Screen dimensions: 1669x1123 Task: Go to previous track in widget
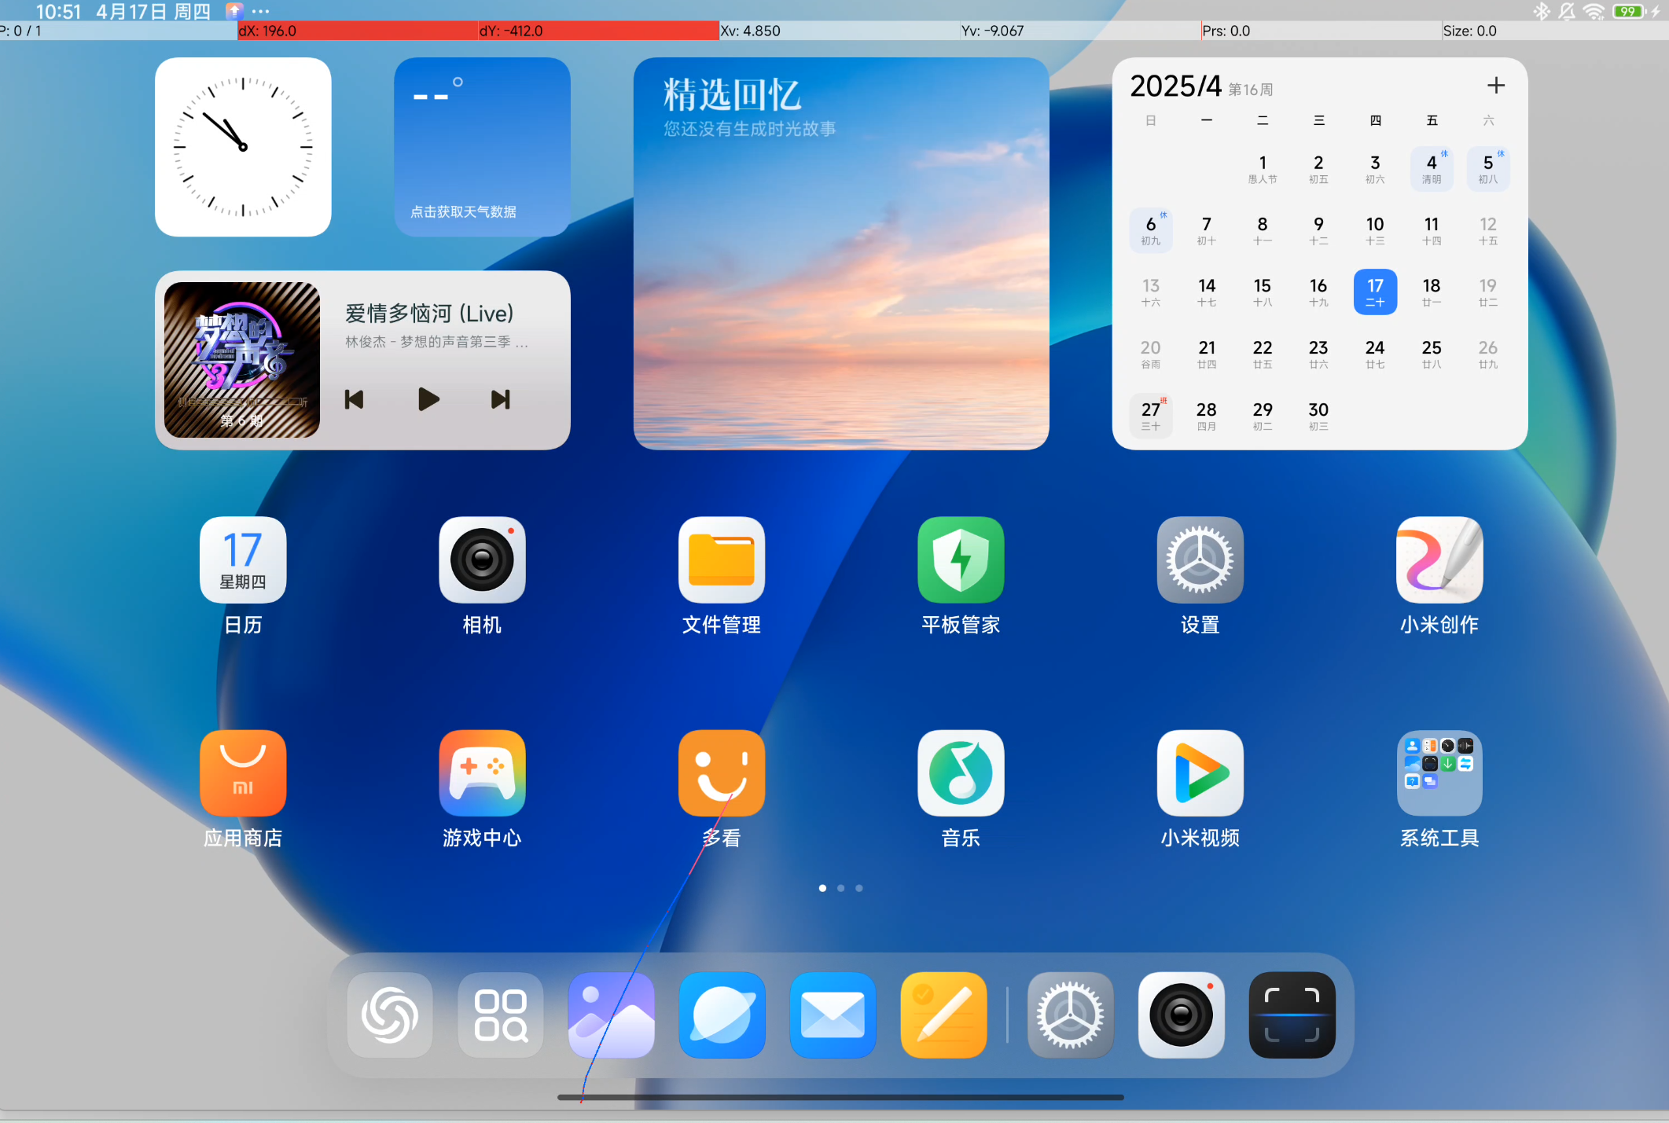coord(355,399)
